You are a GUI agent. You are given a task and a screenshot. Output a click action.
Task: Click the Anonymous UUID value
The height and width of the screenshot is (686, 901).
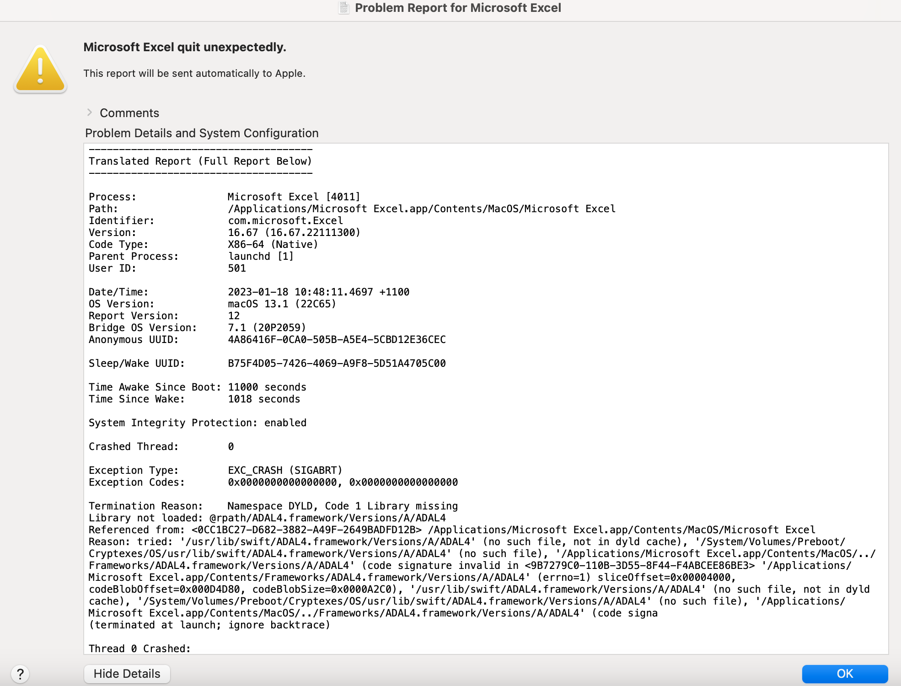337,339
